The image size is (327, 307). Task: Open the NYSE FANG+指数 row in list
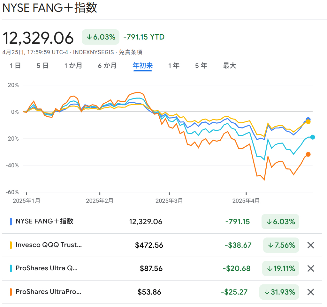162,222
